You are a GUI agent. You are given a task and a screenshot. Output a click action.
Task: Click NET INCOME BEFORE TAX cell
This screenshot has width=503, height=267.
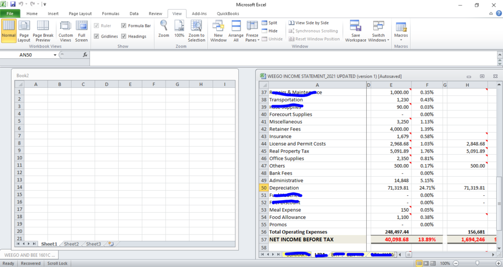(x=317, y=239)
